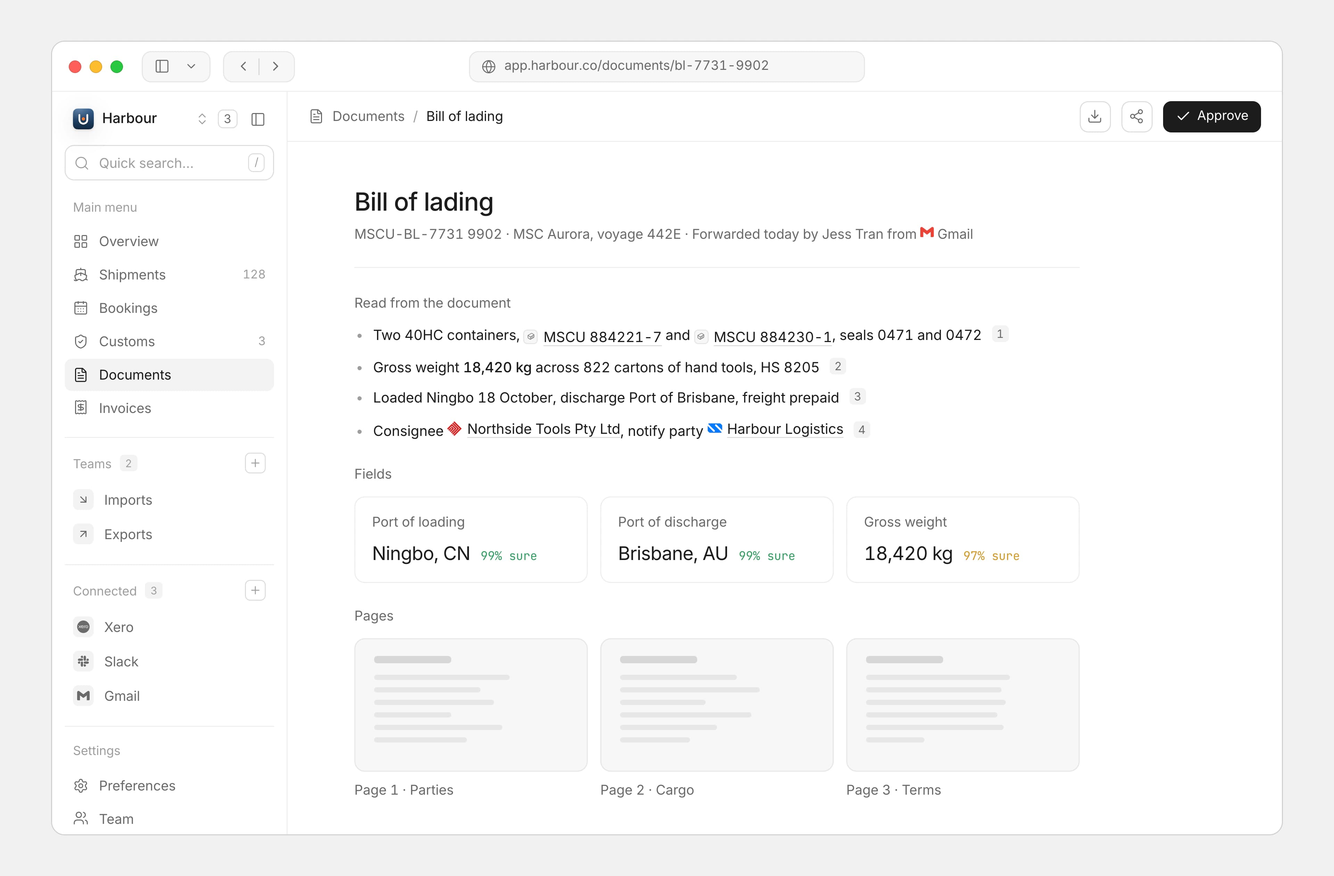Open Customs in main menu
Image resolution: width=1334 pixels, height=876 pixels.
(x=169, y=341)
